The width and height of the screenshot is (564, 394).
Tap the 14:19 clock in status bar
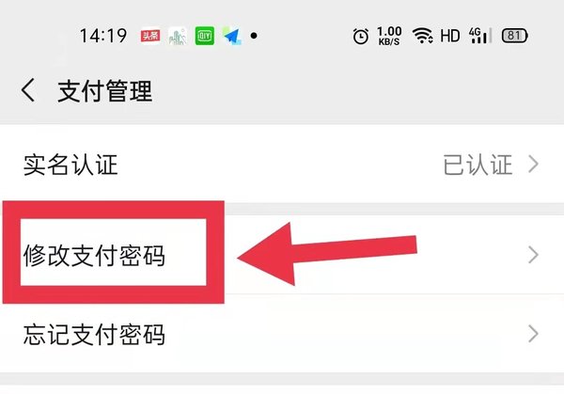(103, 36)
